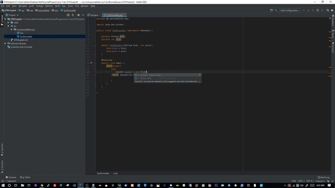Open the Terminal tool window
The height and width of the screenshot is (188, 335).
11,178
